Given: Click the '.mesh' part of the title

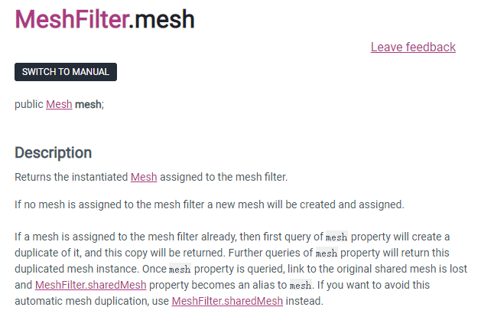Looking at the screenshot, I should [x=161, y=19].
